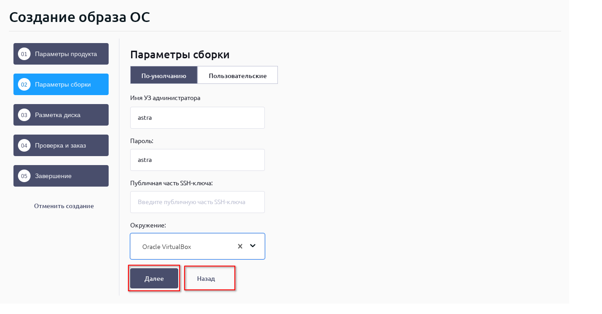Click the step 02 number circle
Image resolution: width=602 pixels, height=314 pixels.
(x=24, y=84)
